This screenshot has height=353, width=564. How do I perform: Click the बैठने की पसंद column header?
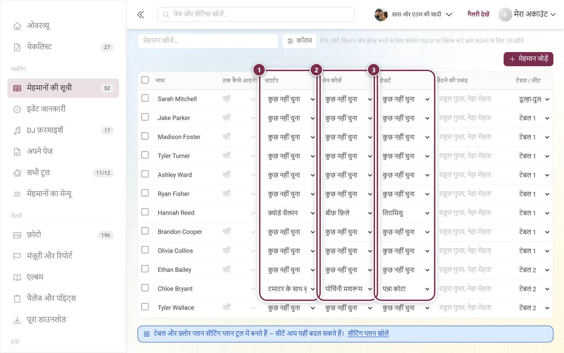pos(452,80)
